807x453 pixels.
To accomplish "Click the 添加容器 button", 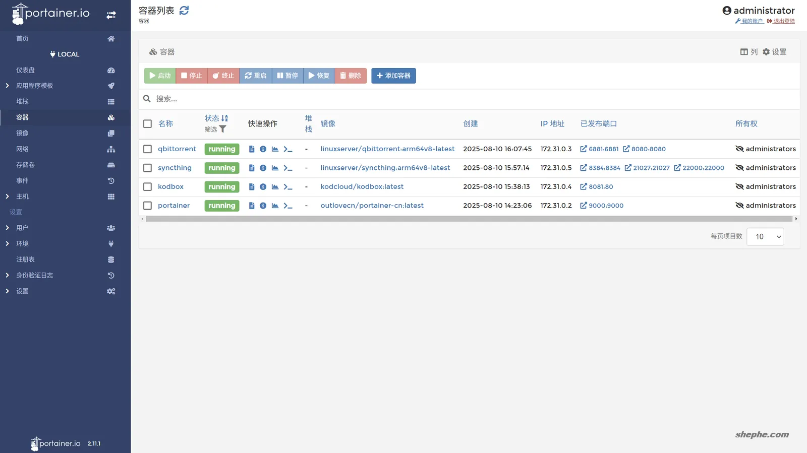I will tap(393, 76).
